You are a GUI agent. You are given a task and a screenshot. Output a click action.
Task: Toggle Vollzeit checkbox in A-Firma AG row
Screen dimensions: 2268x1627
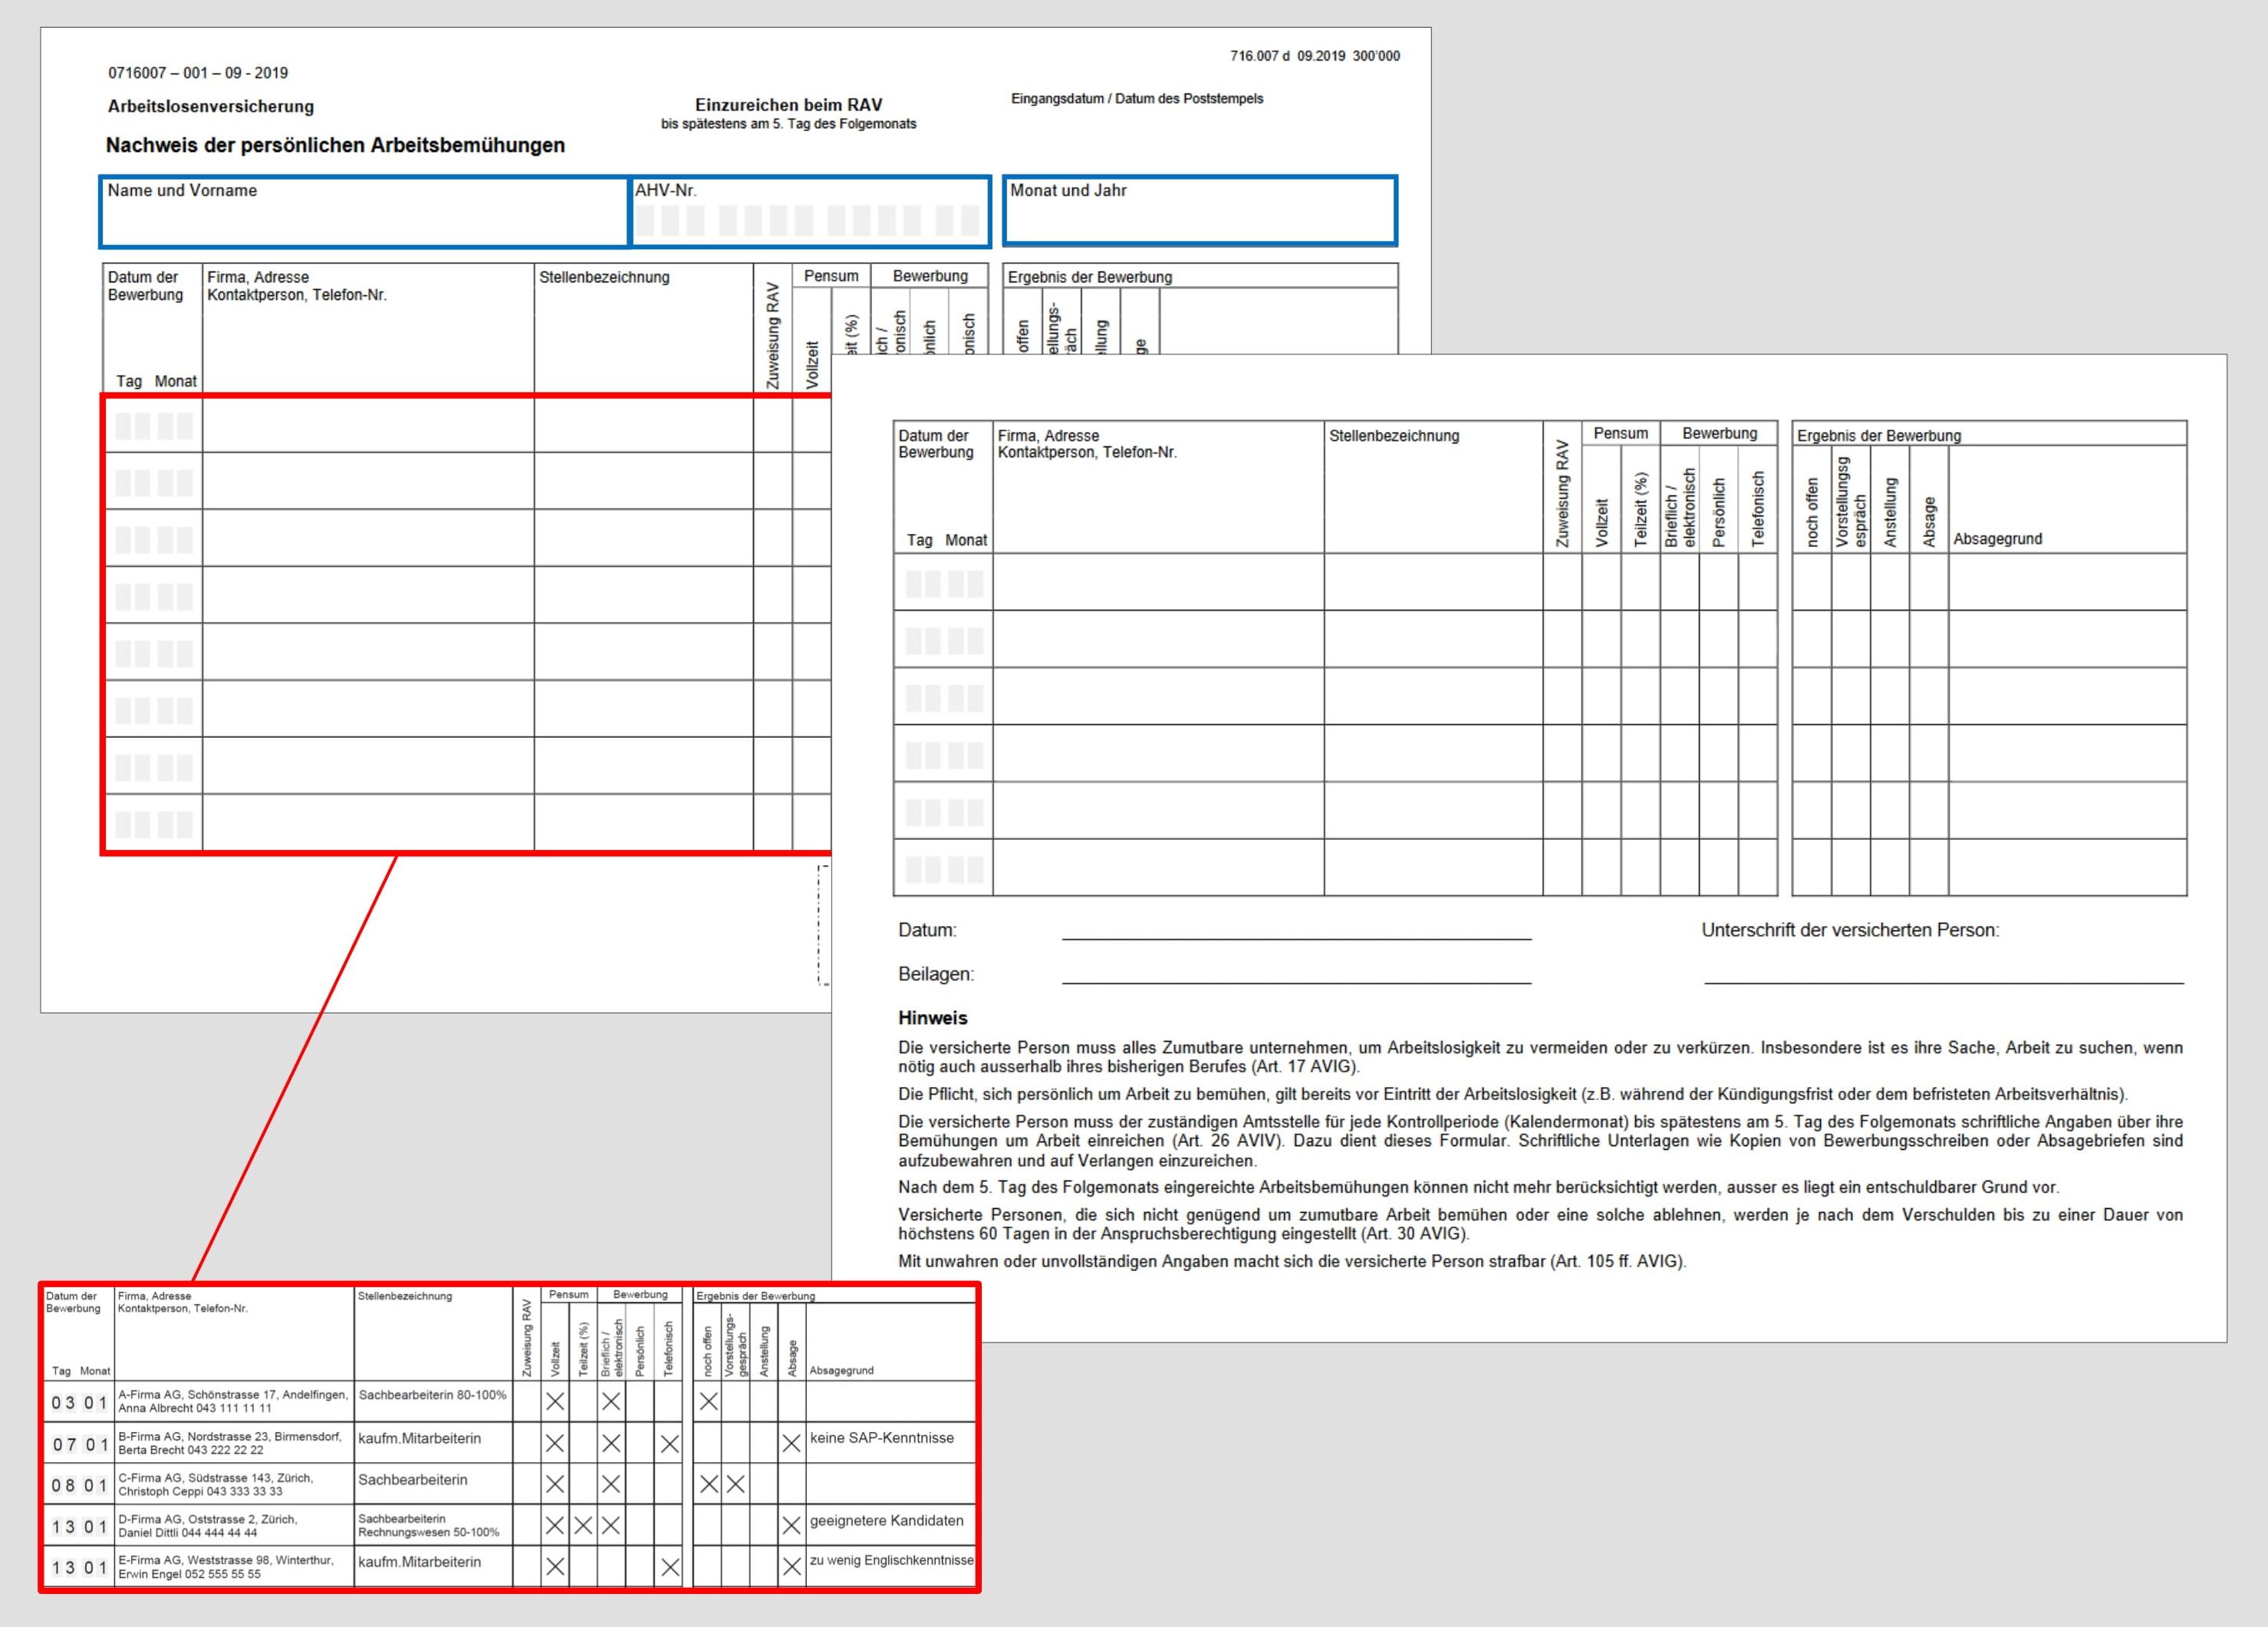pyautogui.click(x=555, y=1402)
